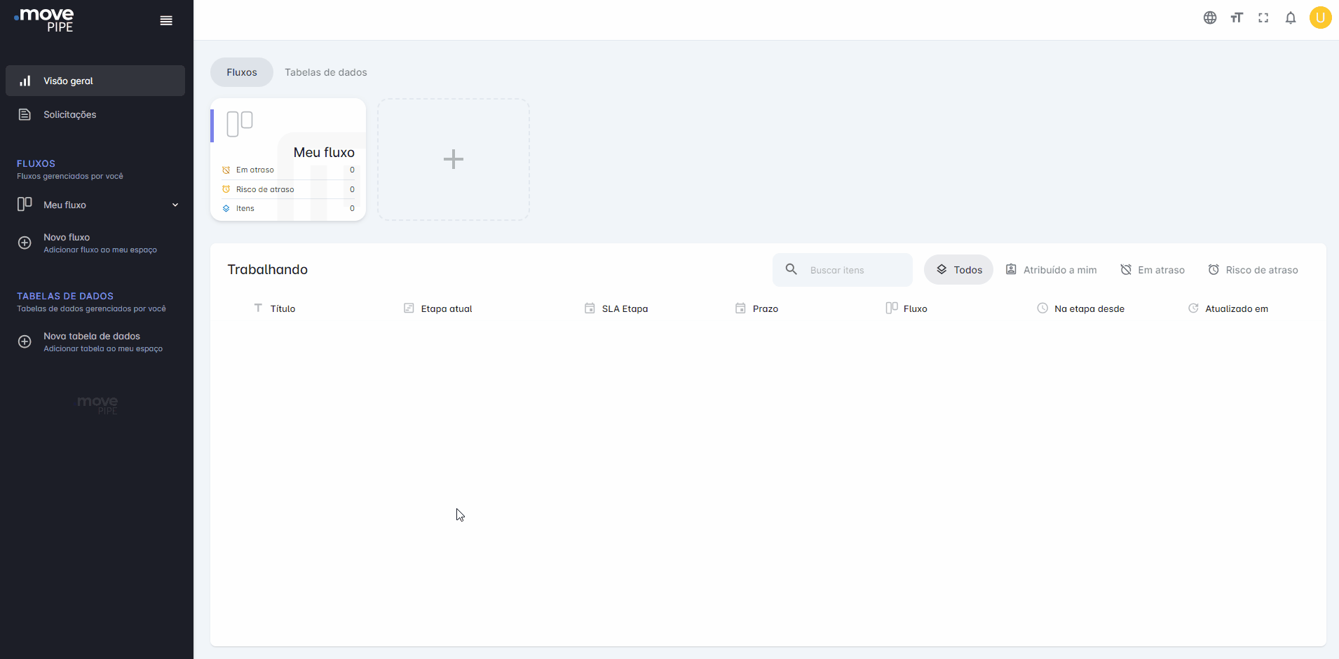Click the Visão geral bar chart icon

25,81
